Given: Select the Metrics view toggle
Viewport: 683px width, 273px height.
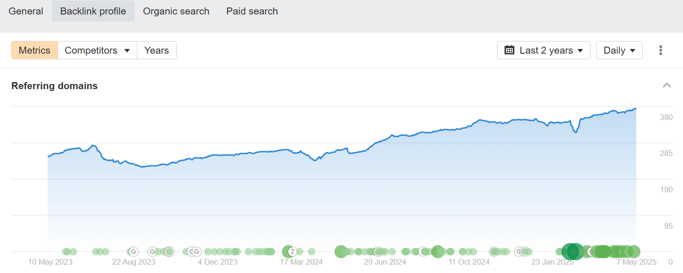Looking at the screenshot, I should (35, 50).
